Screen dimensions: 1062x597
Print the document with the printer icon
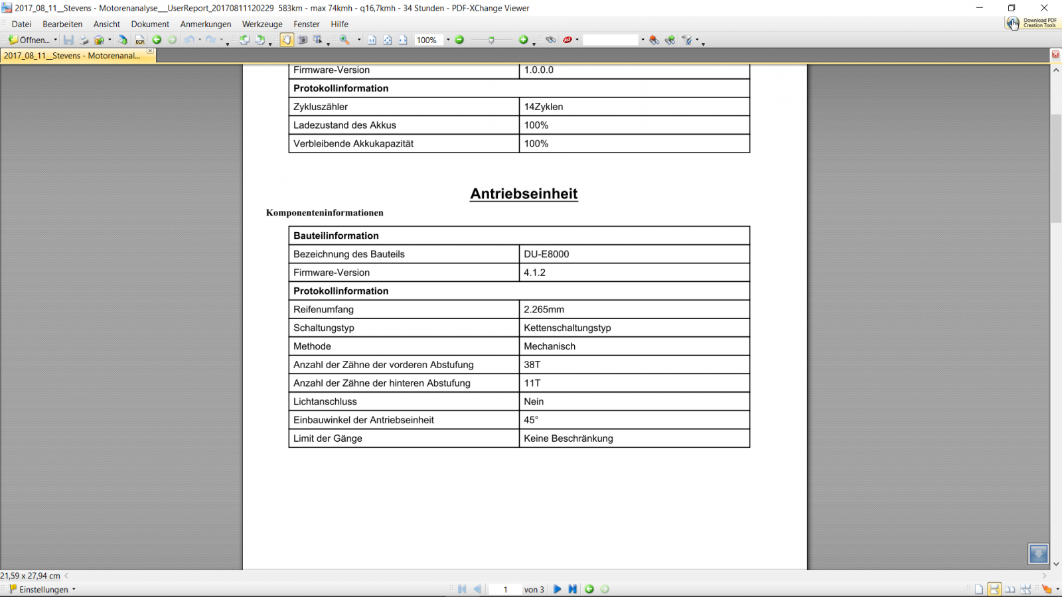pyautogui.click(x=84, y=40)
